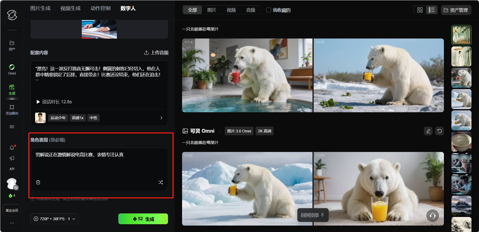The image size is (479, 232).
Task: Select the 音频 filter tab
Action: coord(251,10)
